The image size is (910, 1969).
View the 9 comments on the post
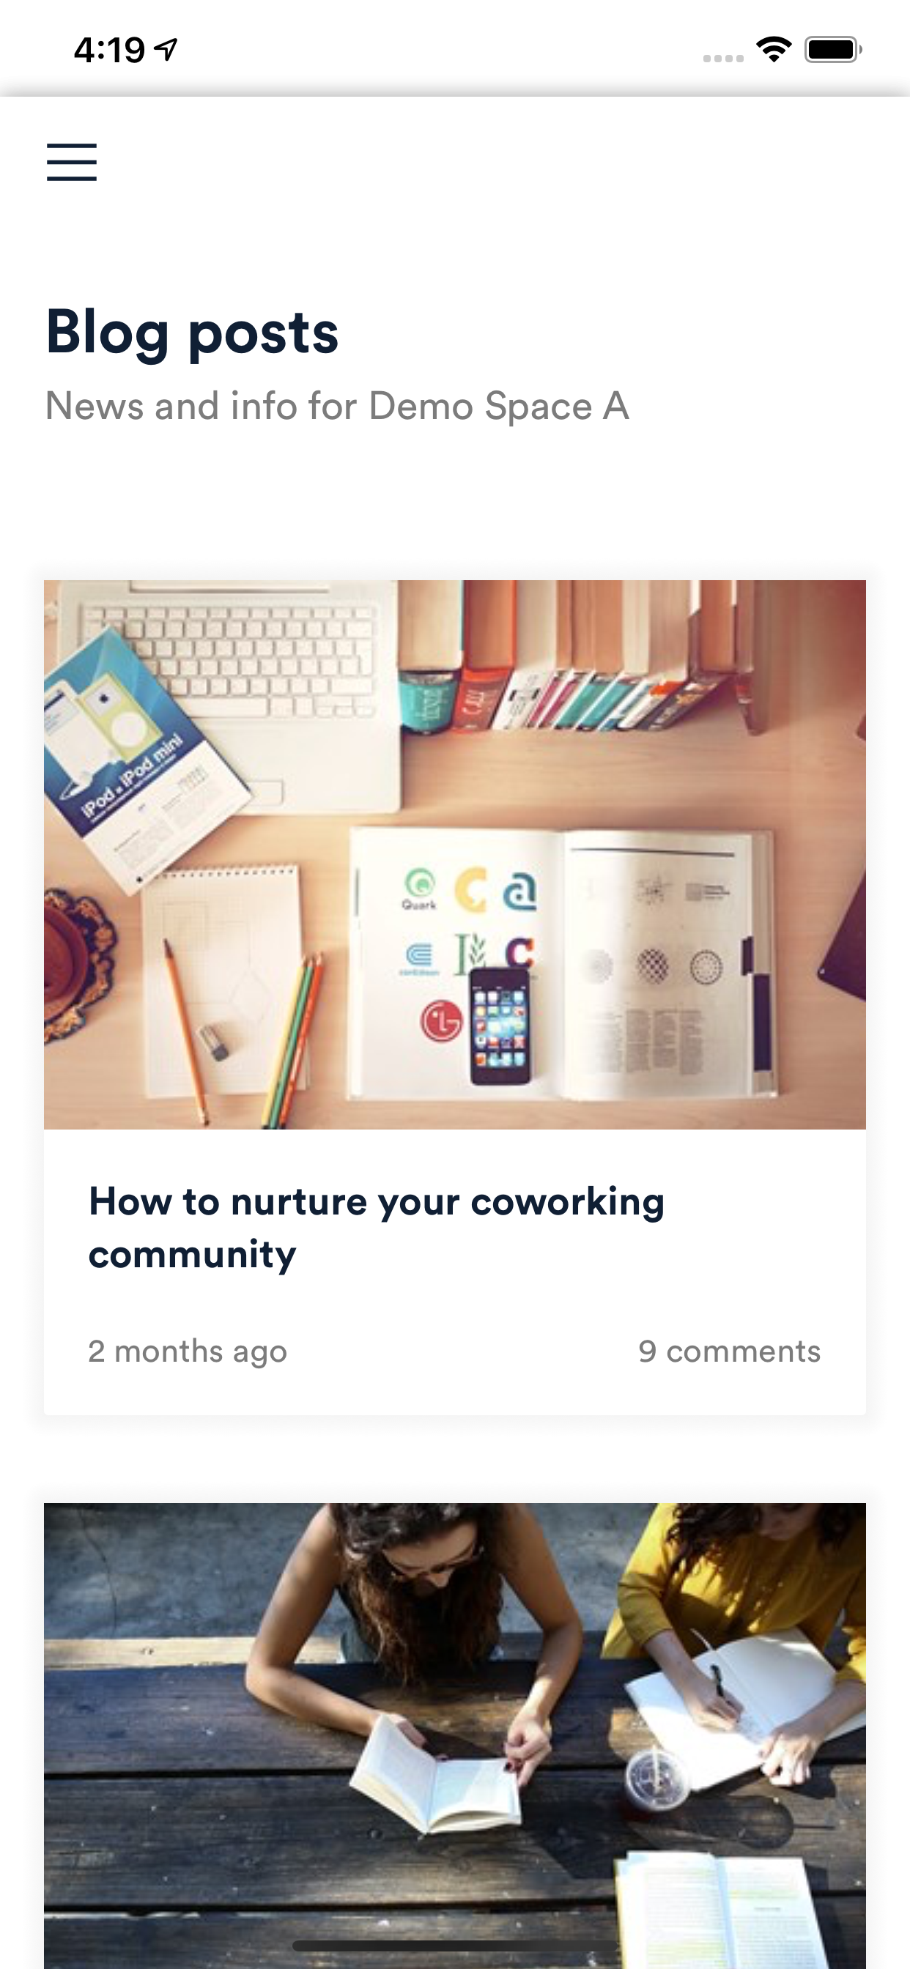point(730,1351)
